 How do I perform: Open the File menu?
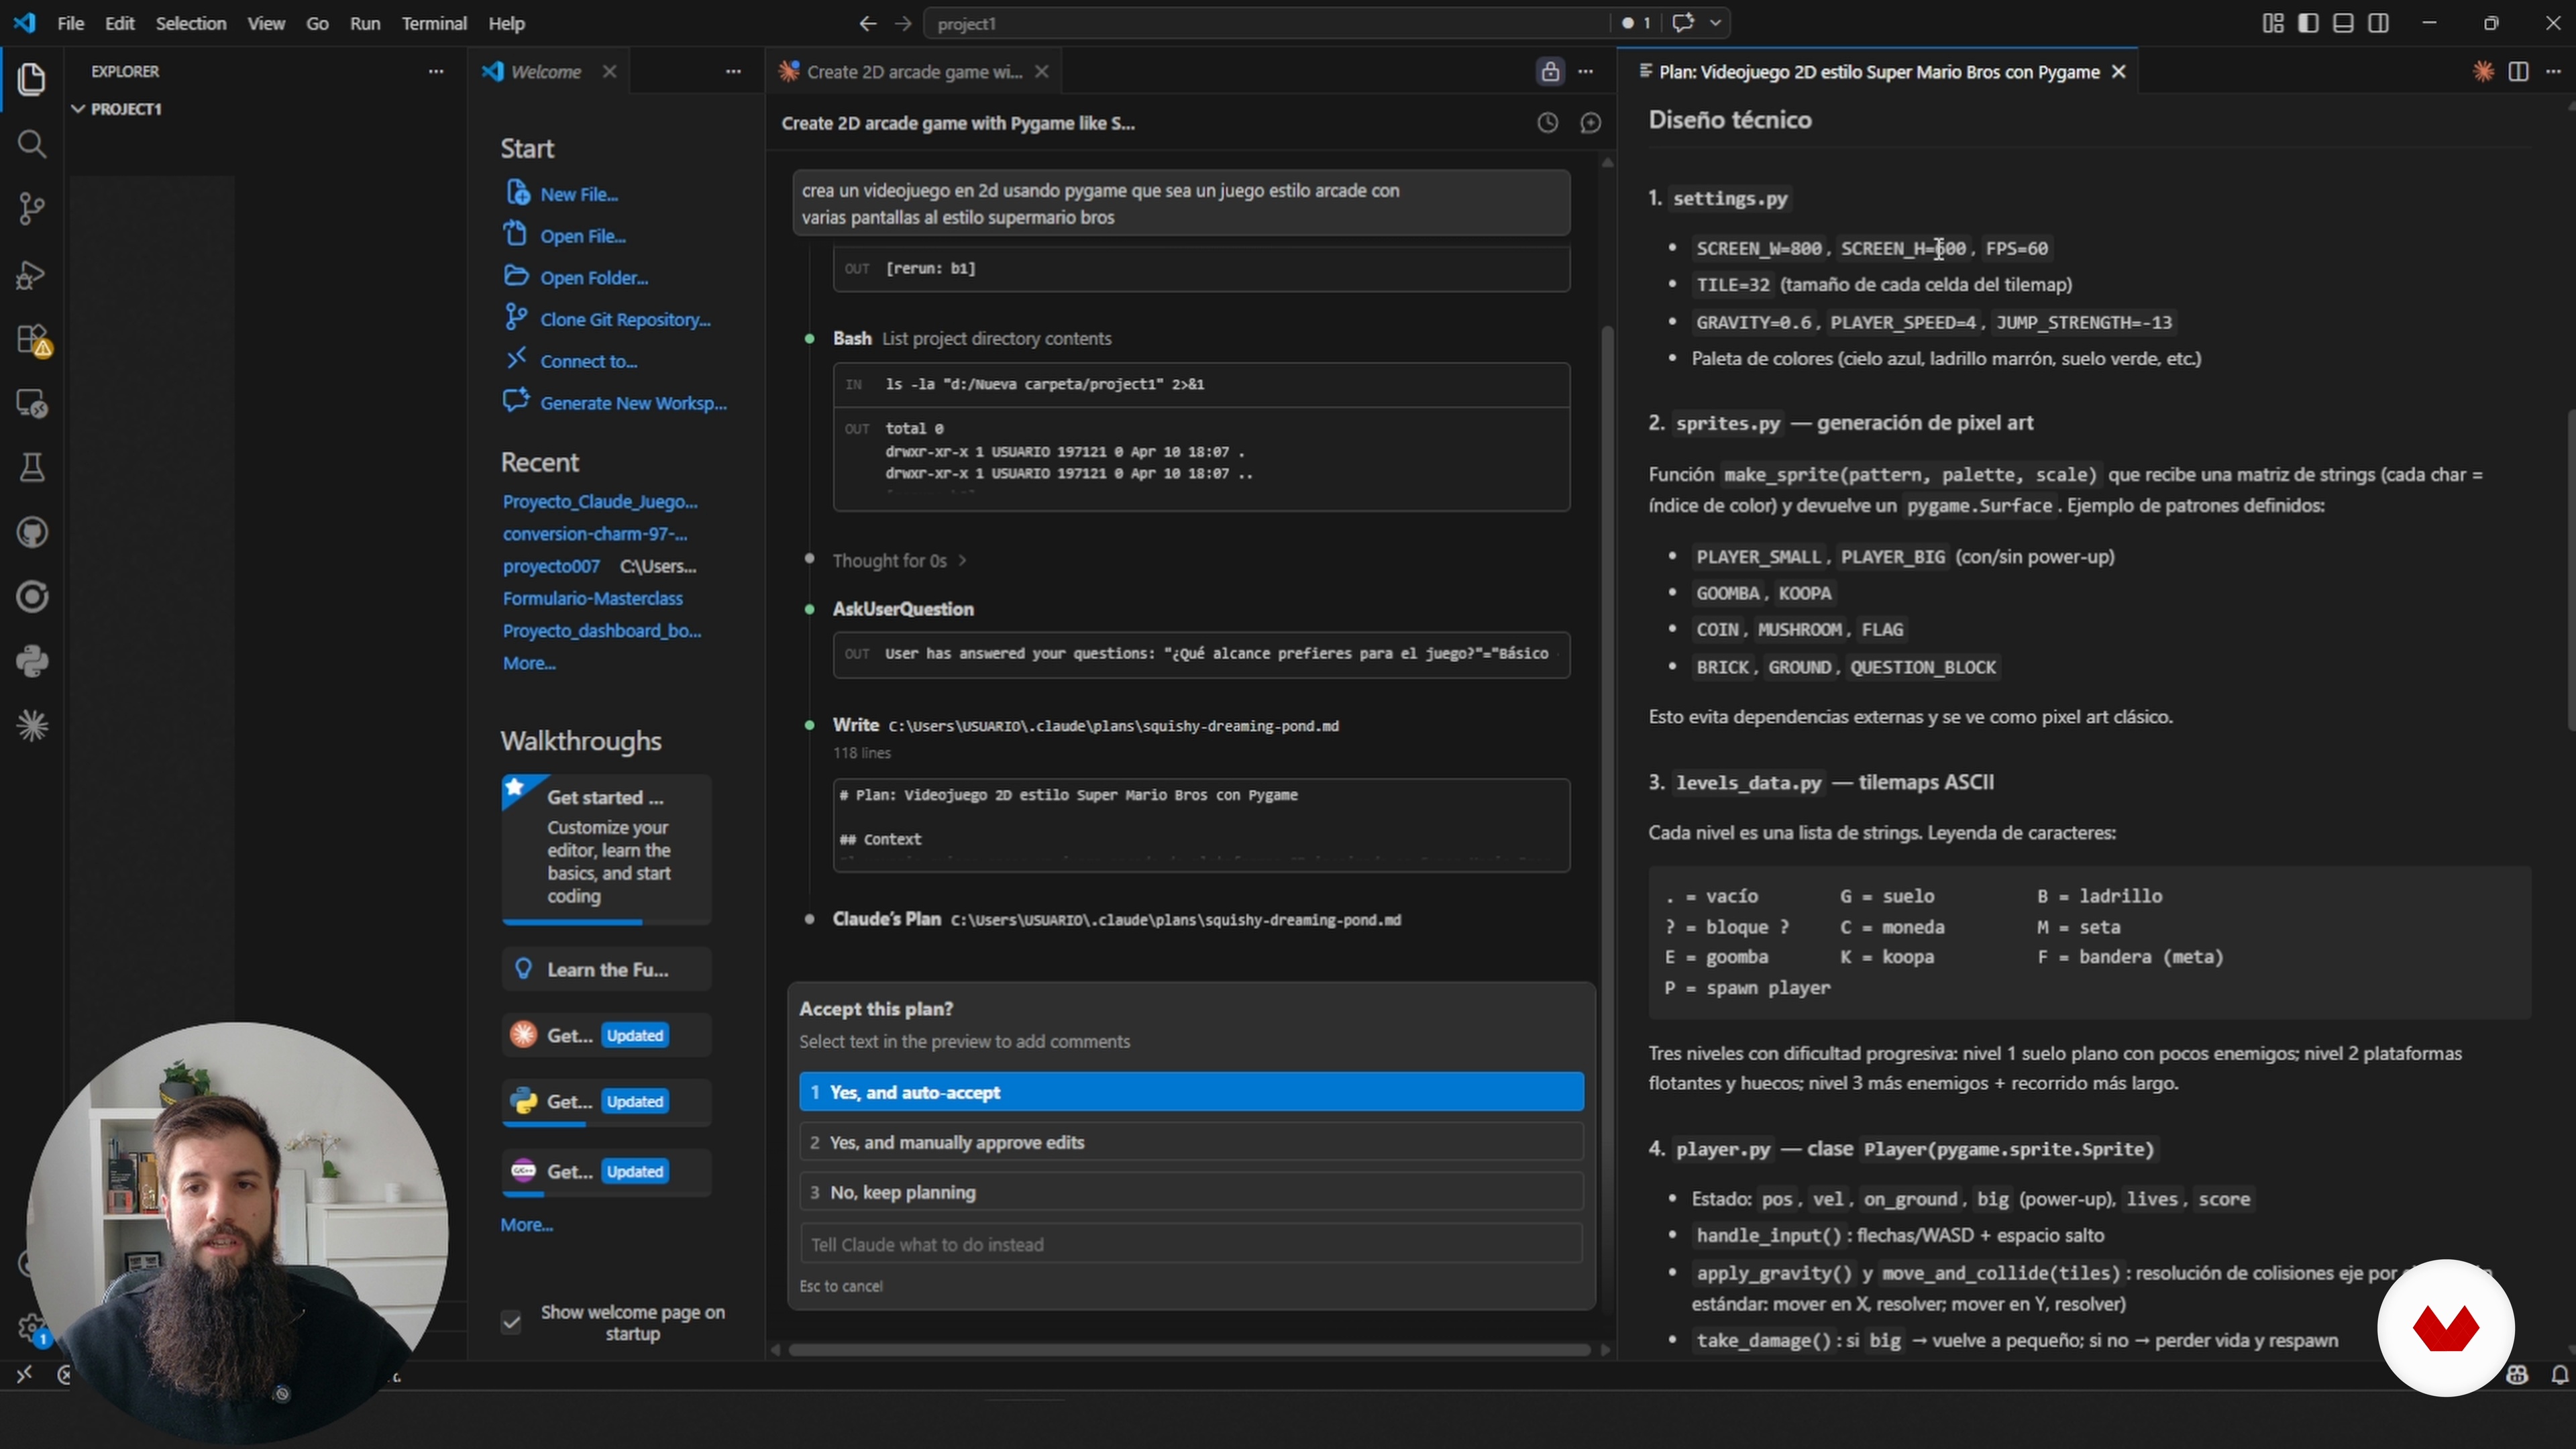(70, 23)
